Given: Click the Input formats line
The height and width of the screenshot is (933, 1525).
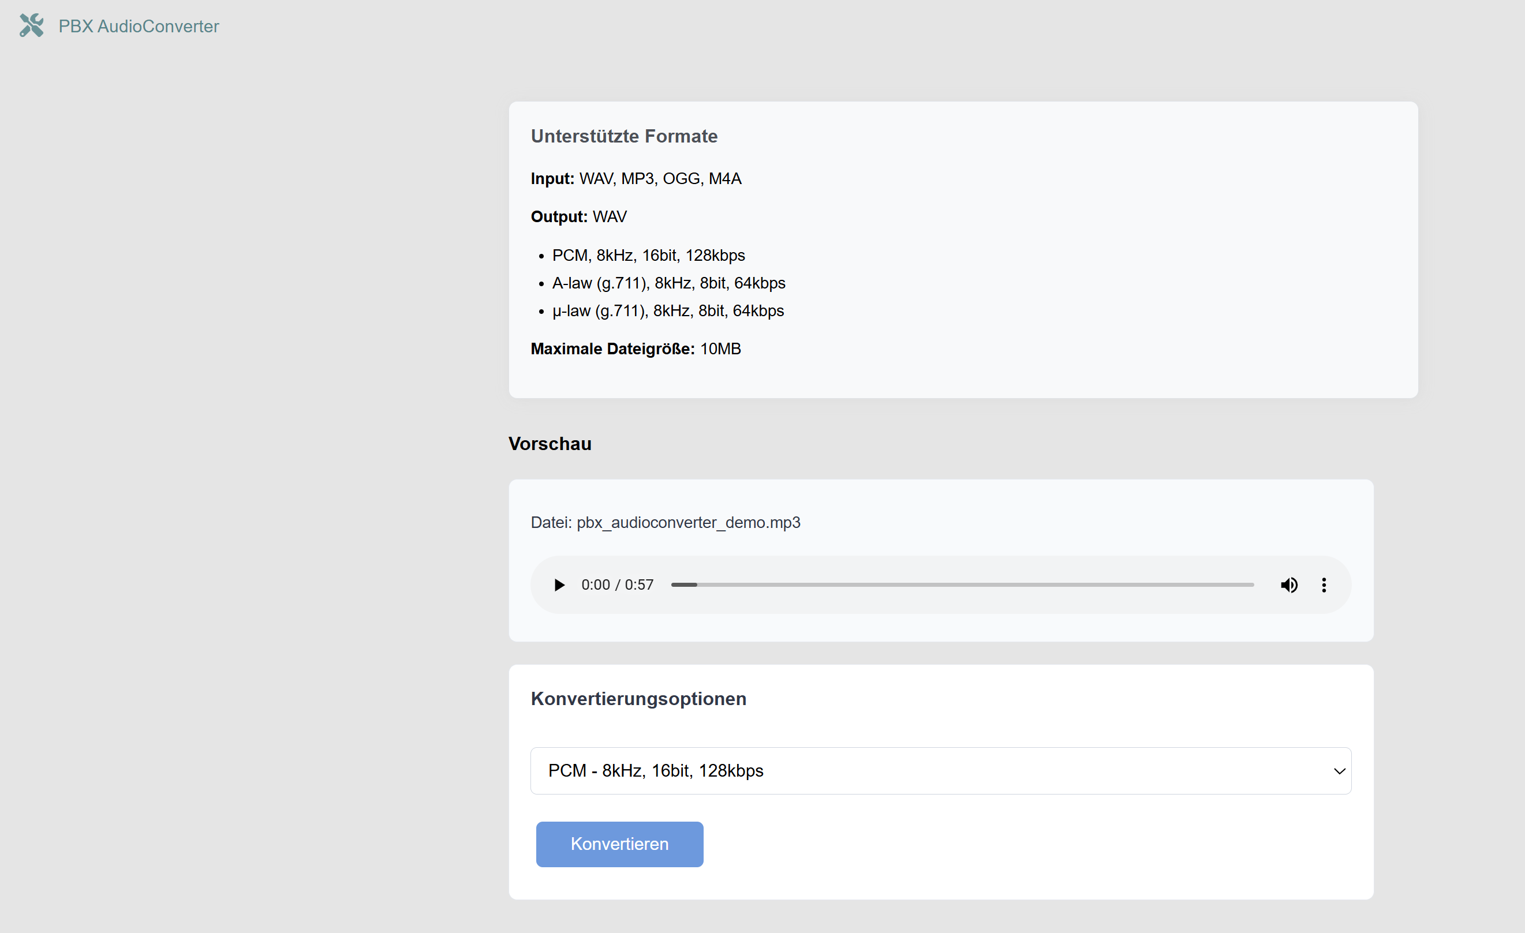Looking at the screenshot, I should tap(636, 178).
